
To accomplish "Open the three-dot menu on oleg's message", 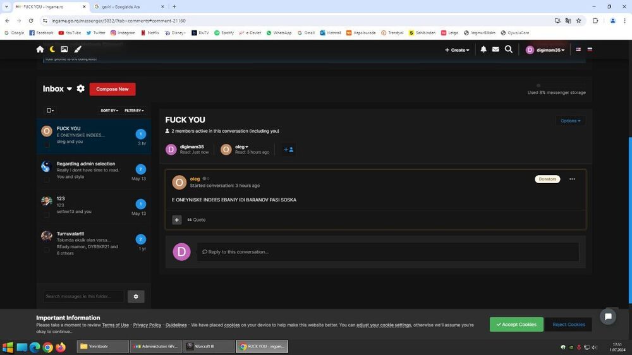I will pos(572,179).
